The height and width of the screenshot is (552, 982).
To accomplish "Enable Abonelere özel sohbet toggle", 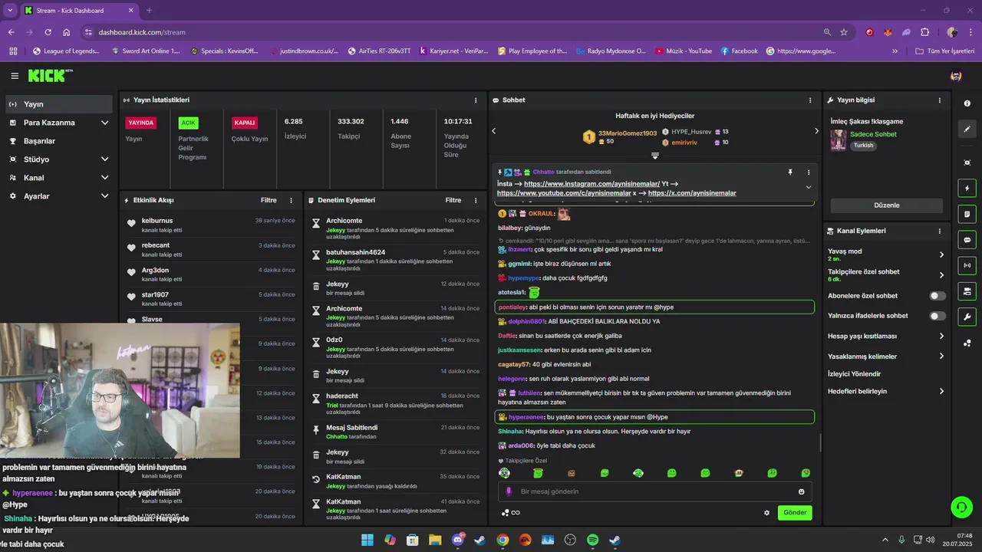I will 938,296.
